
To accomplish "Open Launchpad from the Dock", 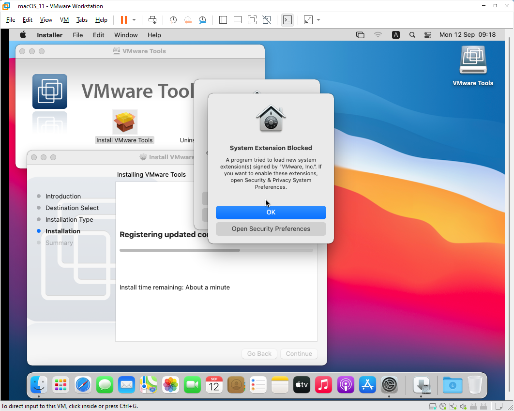I will pyautogui.click(x=60, y=385).
